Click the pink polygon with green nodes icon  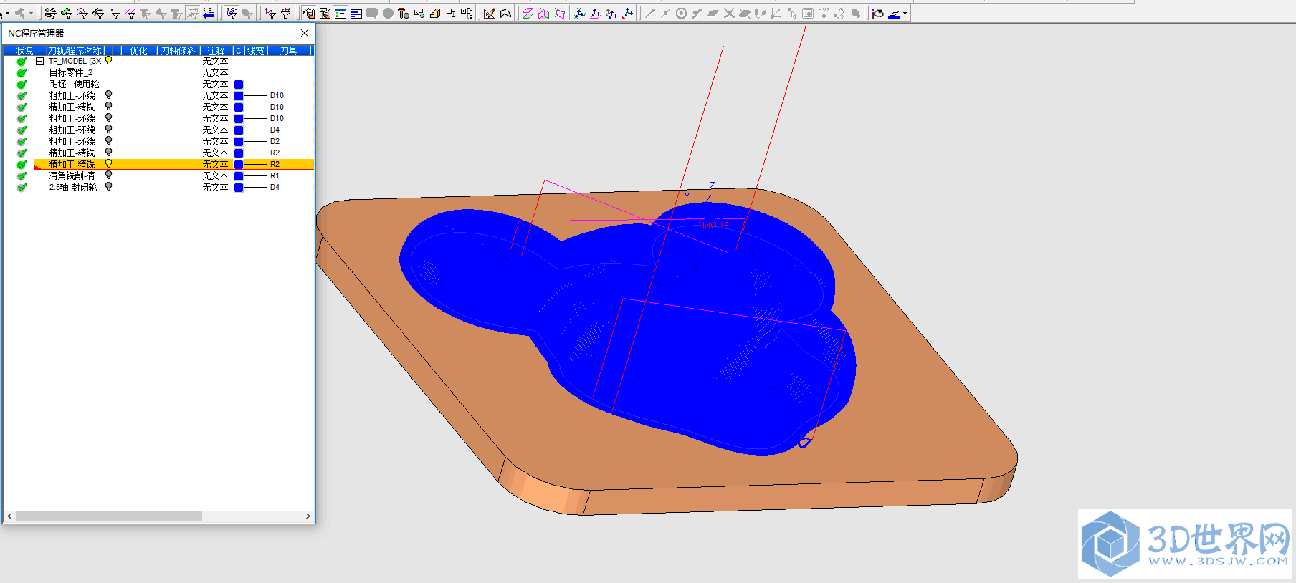click(x=560, y=13)
